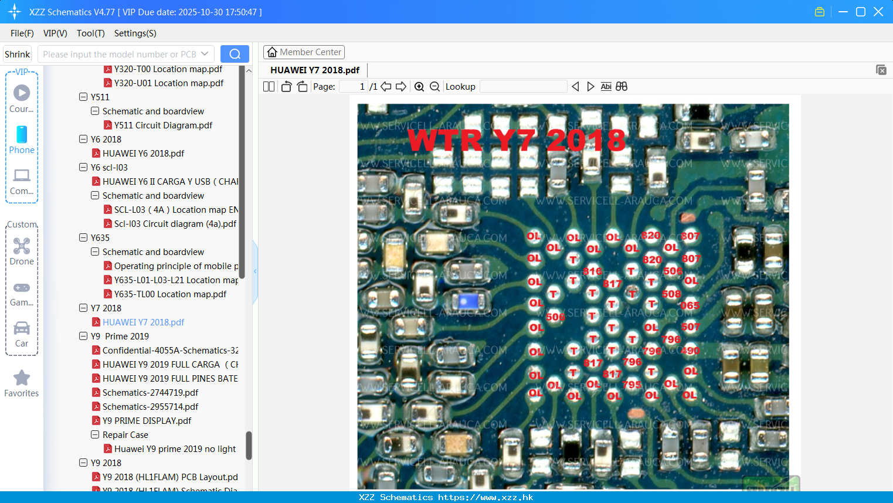Open the model number dropdown arrow
This screenshot has width=893, height=503.
[205, 54]
